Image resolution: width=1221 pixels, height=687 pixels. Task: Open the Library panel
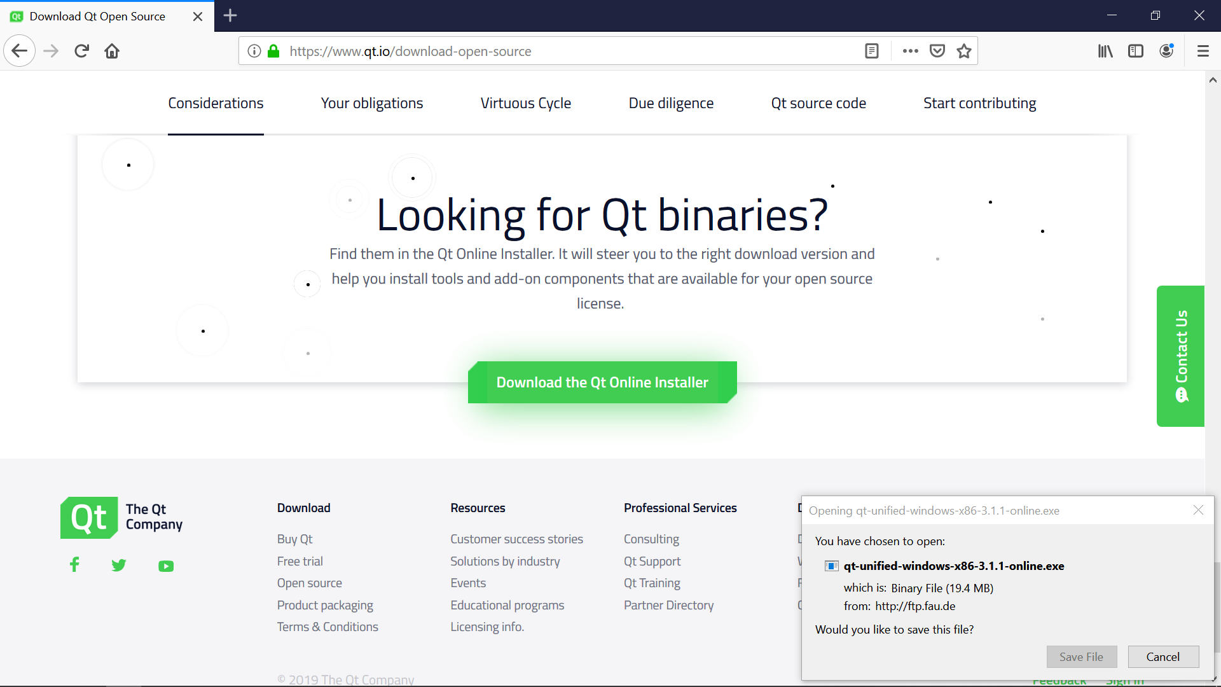[1105, 51]
